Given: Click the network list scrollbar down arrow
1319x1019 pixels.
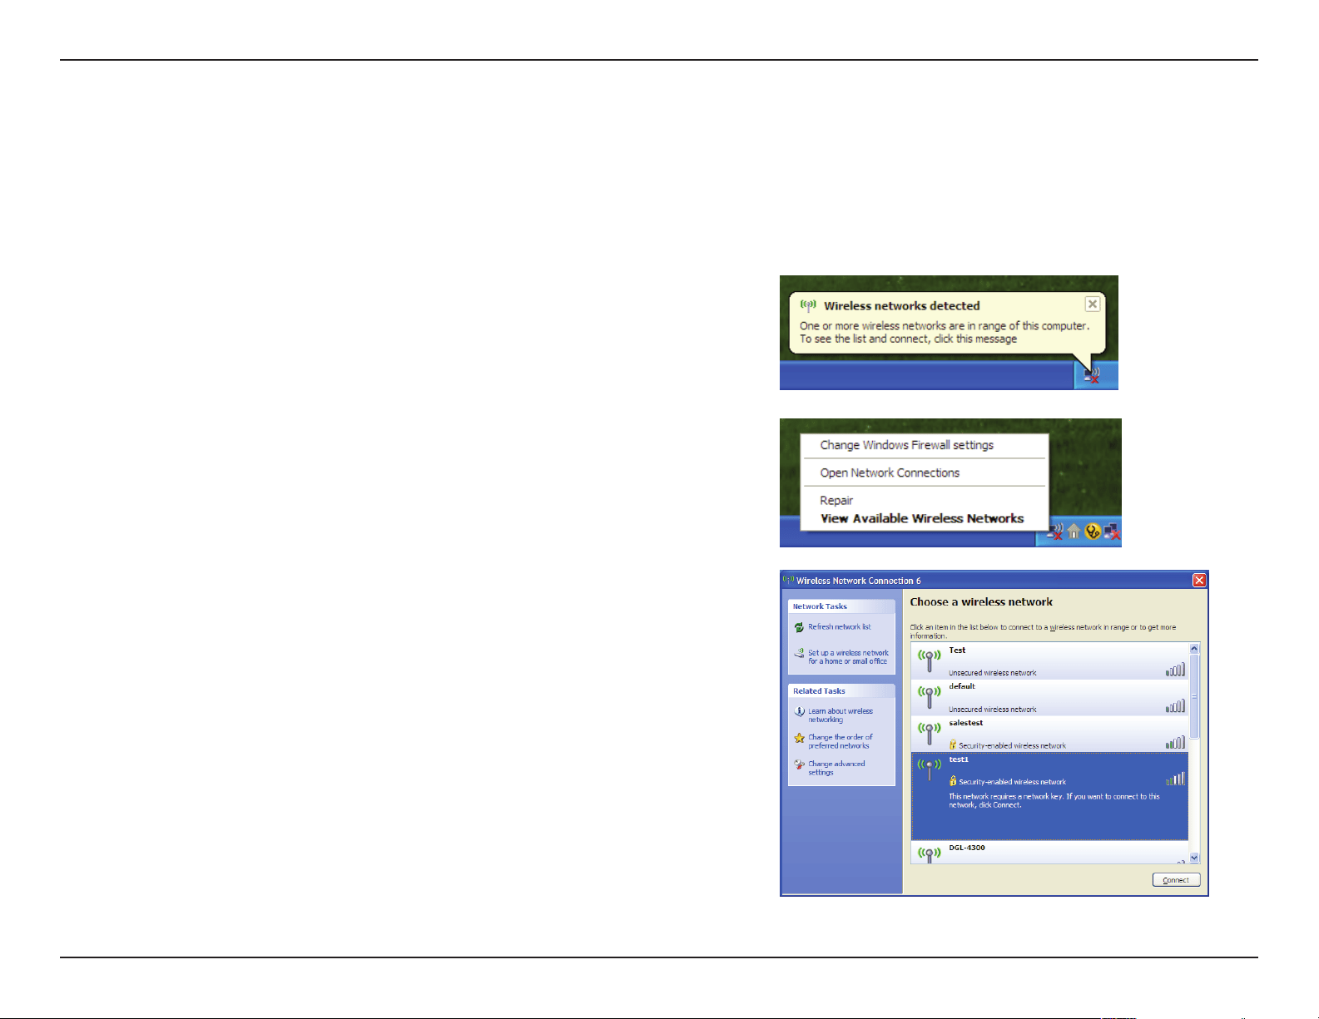Looking at the screenshot, I should (1194, 858).
